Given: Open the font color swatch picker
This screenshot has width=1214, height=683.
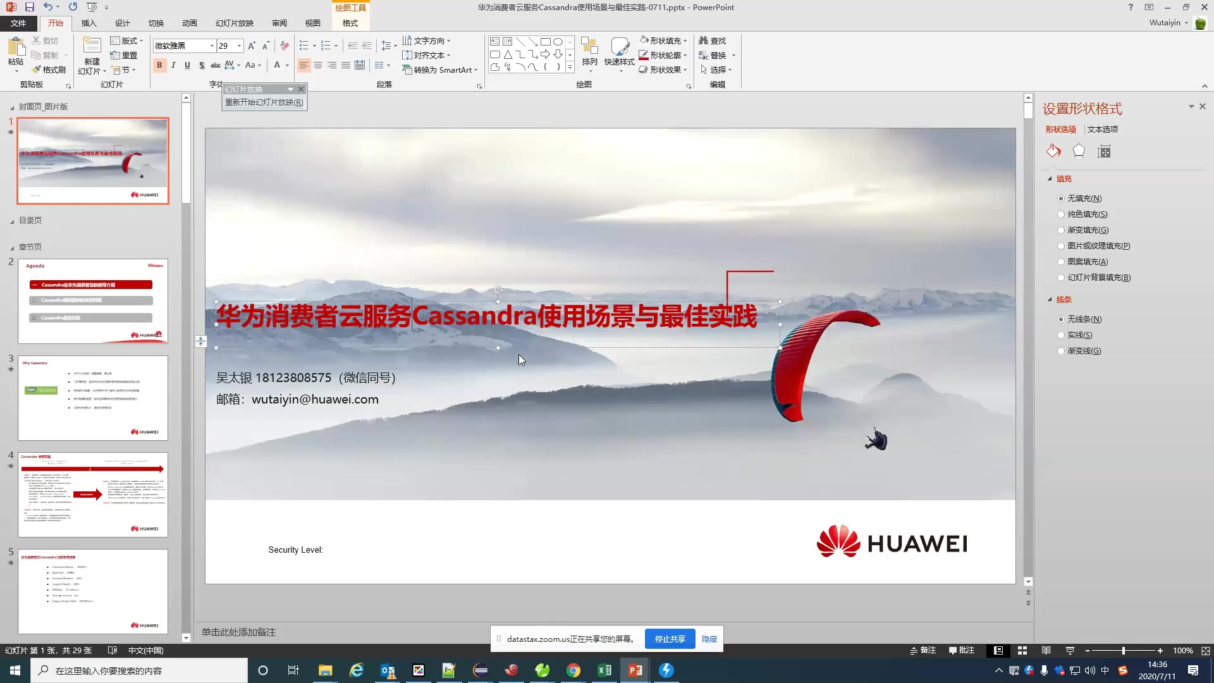Looking at the screenshot, I should [286, 65].
